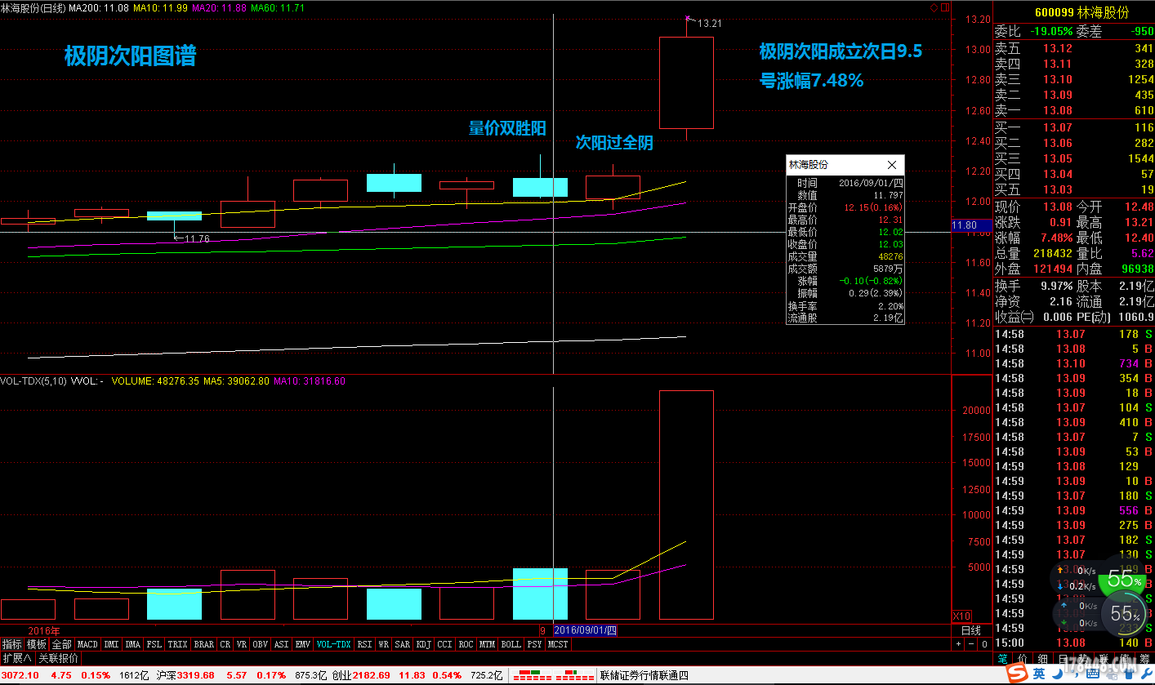Switch indicator to DMI
The image size is (1155, 685).
click(x=111, y=644)
